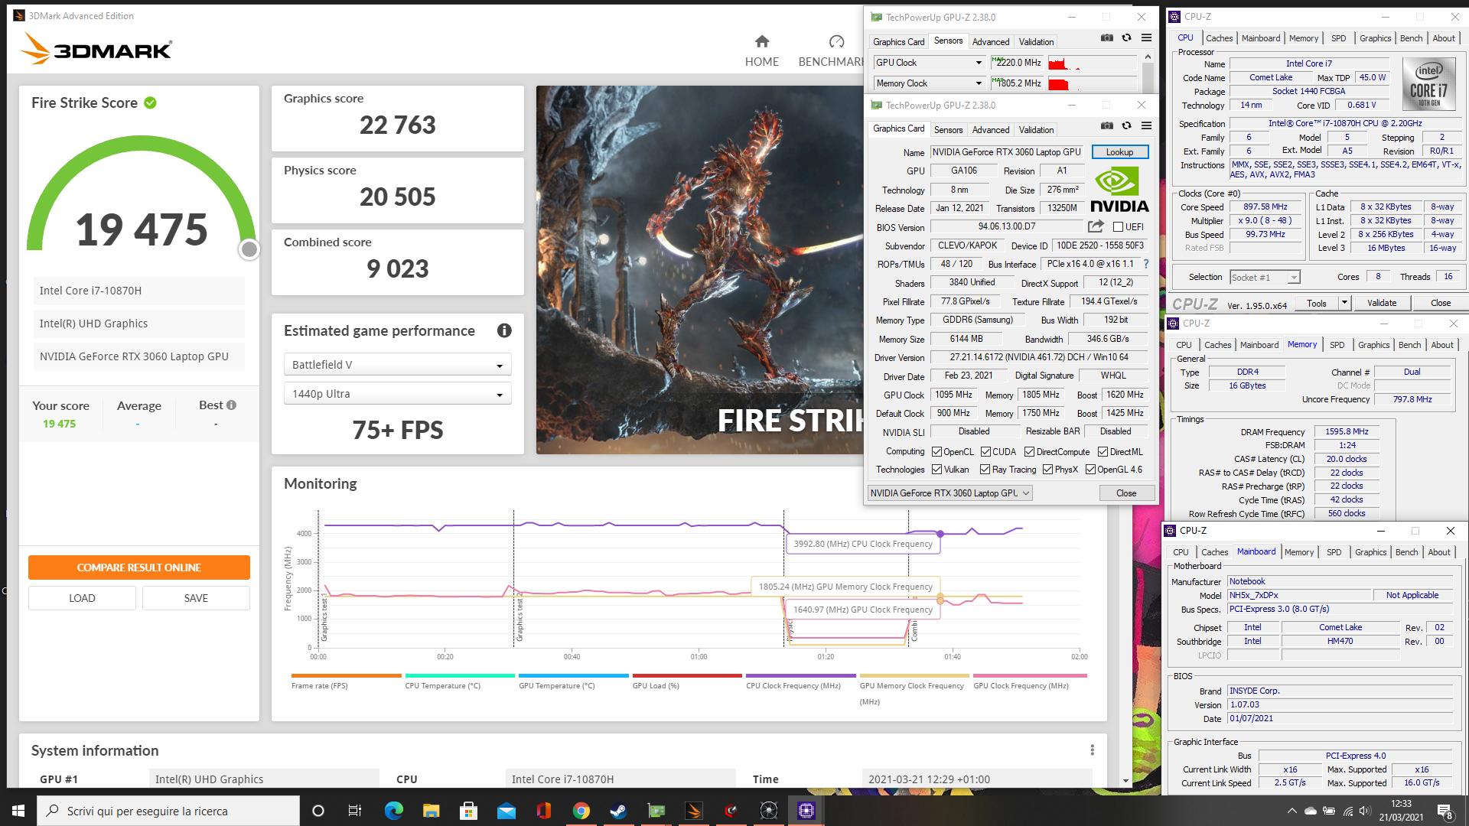Toggle the DirectCompute checkbox

click(1029, 452)
